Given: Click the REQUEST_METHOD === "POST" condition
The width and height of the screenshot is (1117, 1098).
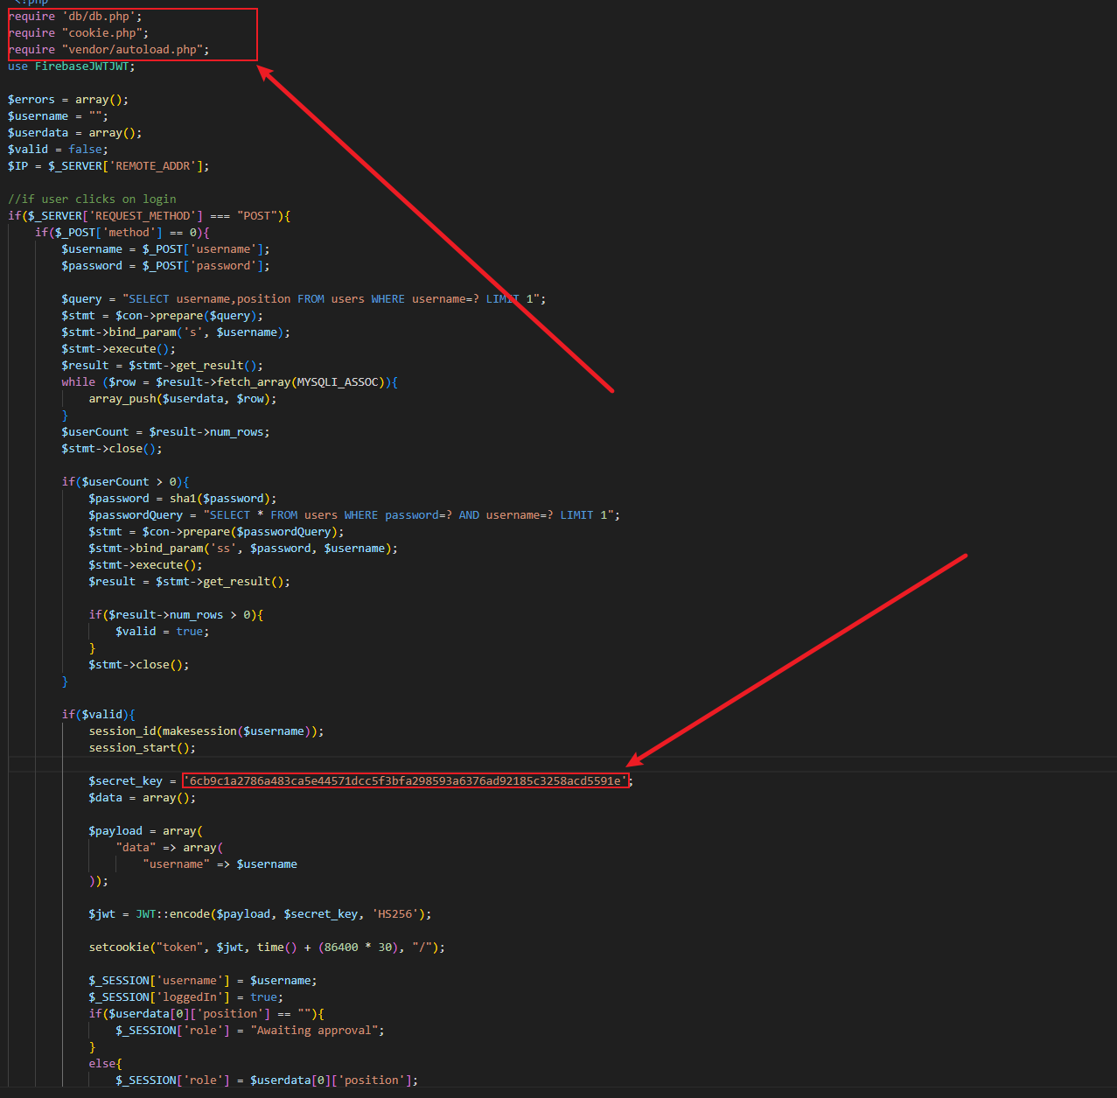Looking at the screenshot, I should pos(150,216).
